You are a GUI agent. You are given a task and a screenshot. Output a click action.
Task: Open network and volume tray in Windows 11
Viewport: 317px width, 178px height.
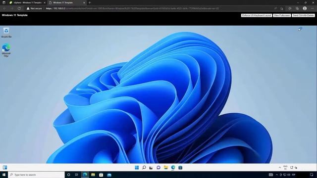coord(294,168)
